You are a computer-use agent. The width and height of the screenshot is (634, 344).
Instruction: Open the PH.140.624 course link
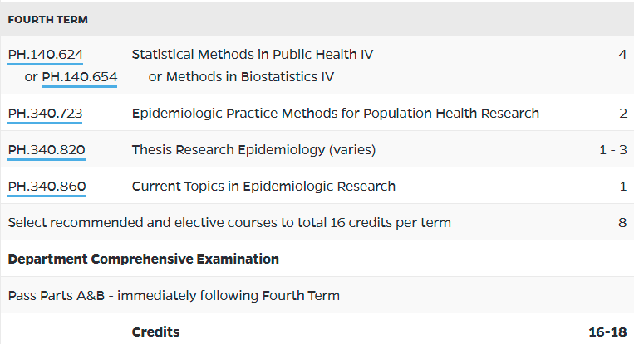45,55
